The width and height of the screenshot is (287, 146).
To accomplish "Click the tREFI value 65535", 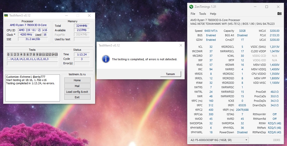I will click(x=242, y=105).
